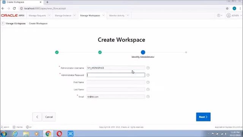The width and height of the screenshot is (243, 137).
Task: Click the First Name input field
Action: click(x=116, y=82)
